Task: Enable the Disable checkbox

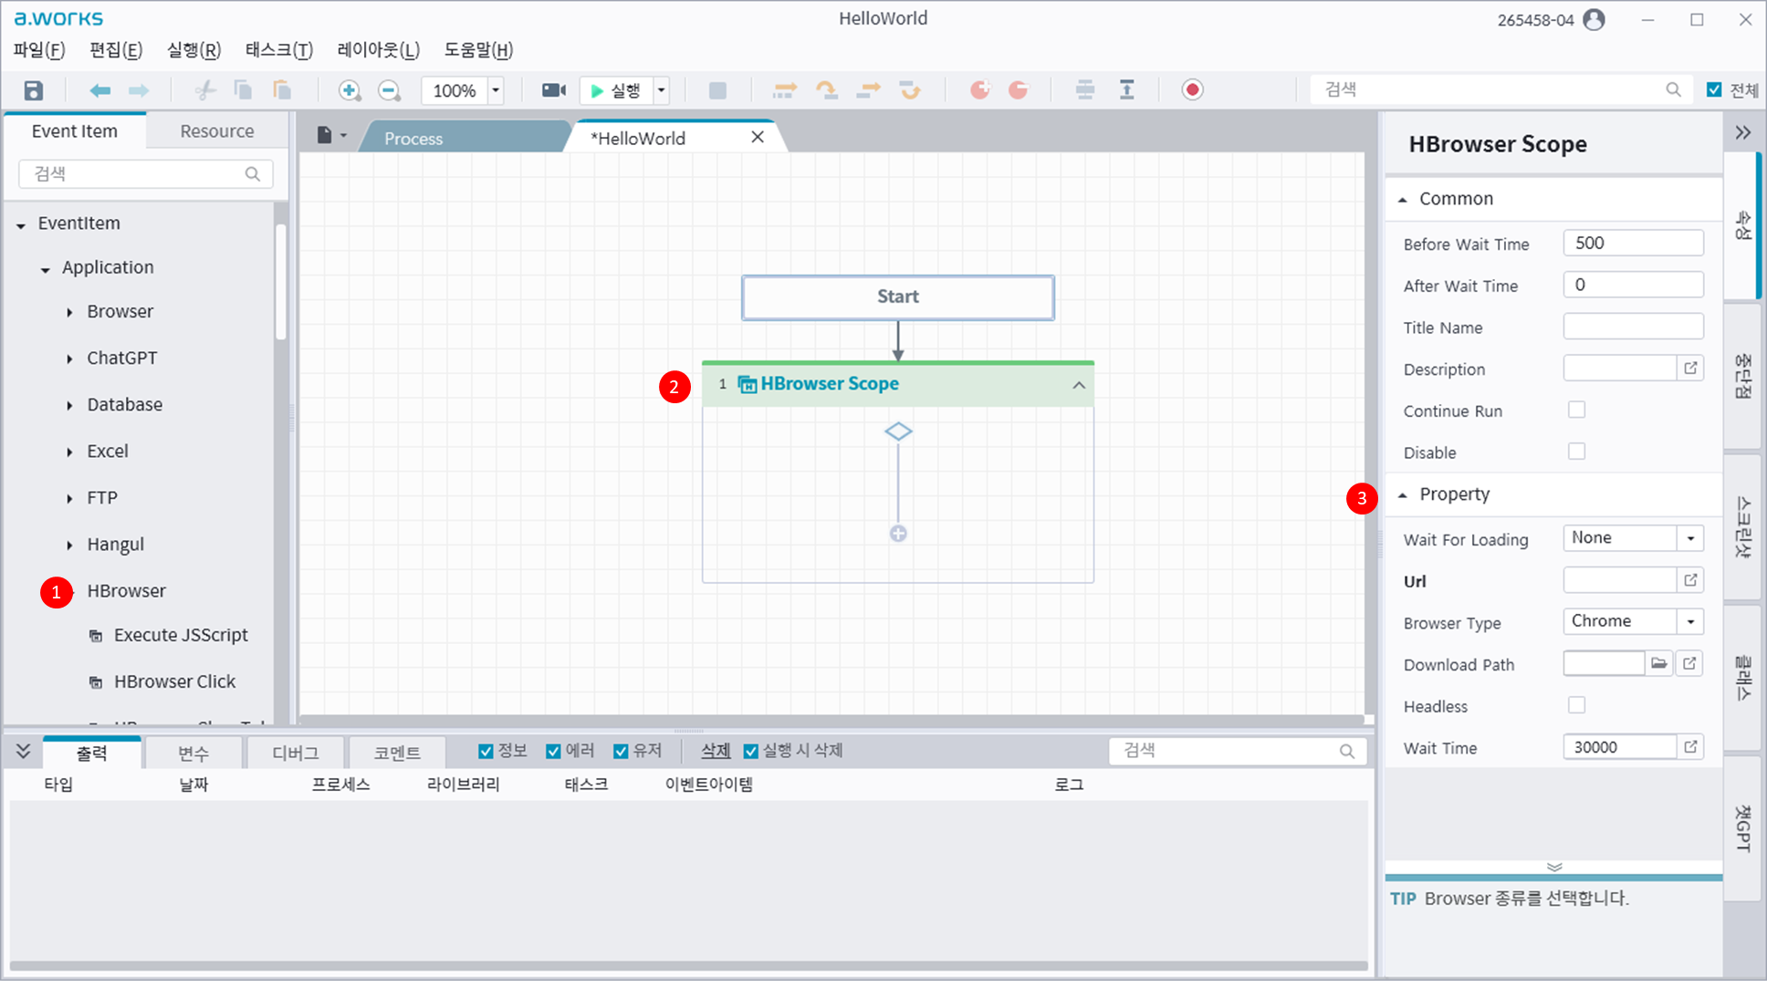Action: 1576,452
